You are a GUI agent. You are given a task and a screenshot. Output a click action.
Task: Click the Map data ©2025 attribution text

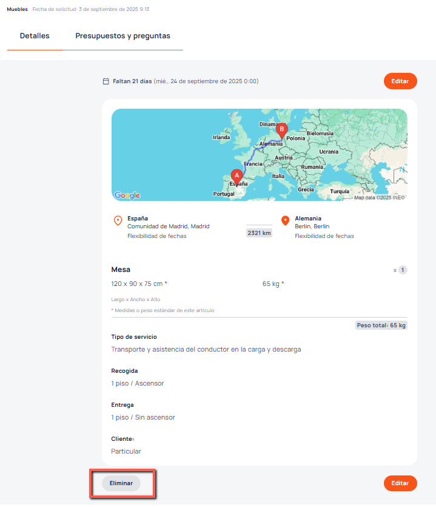coord(379,197)
